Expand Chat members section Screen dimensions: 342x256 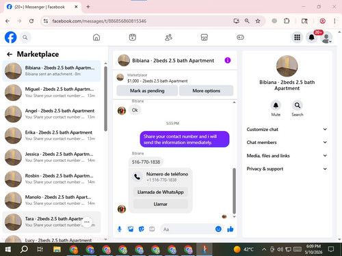[287, 142]
